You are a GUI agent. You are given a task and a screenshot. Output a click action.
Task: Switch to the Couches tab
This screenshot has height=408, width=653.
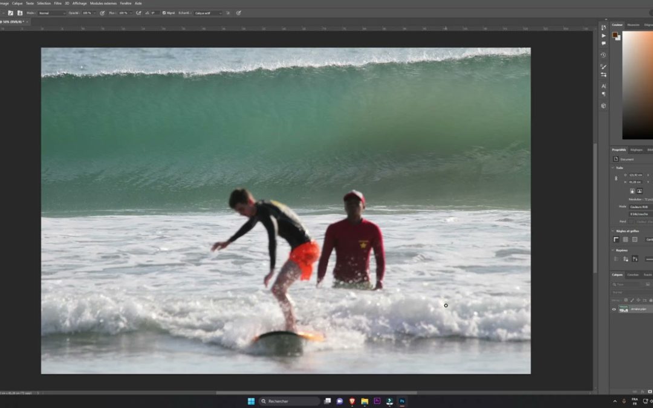point(633,275)
